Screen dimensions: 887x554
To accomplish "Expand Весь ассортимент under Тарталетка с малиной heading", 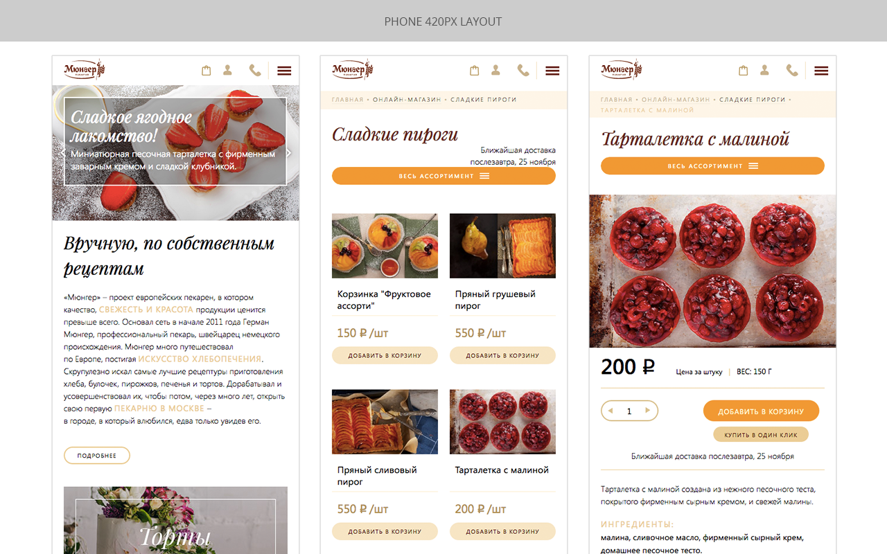I will 712,166.
